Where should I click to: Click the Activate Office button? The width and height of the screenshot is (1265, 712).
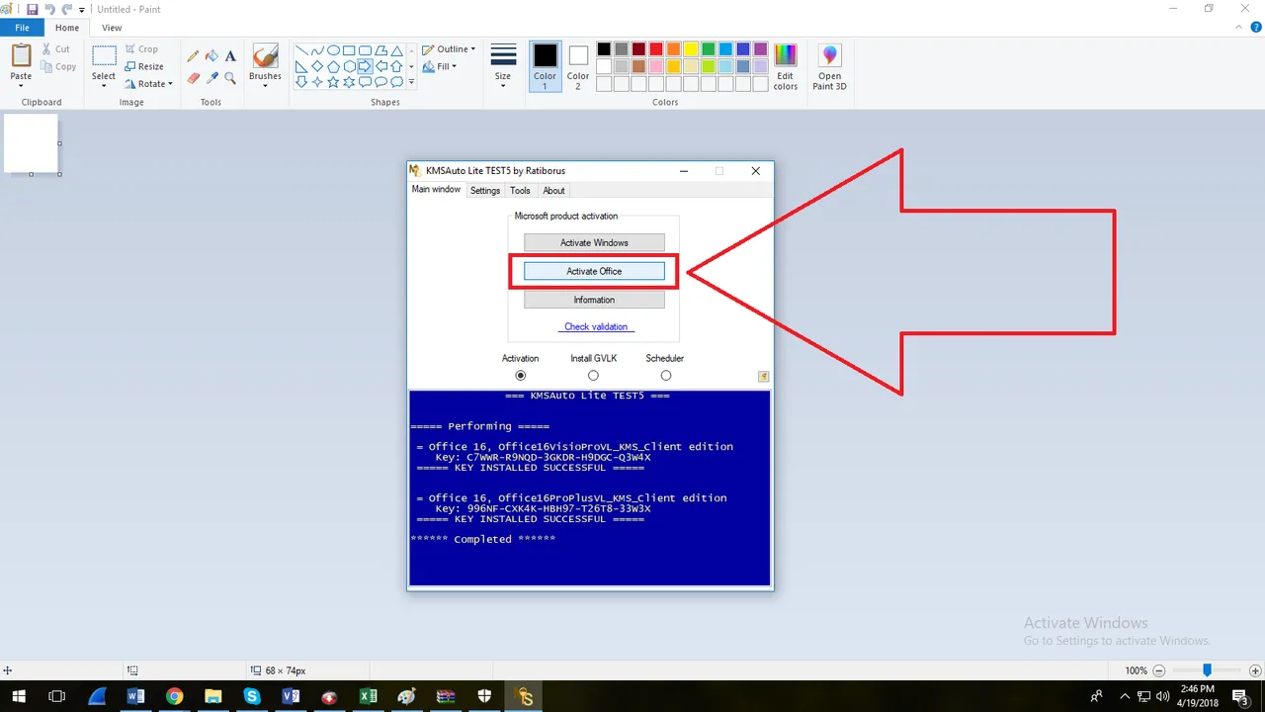pos(594,271)
